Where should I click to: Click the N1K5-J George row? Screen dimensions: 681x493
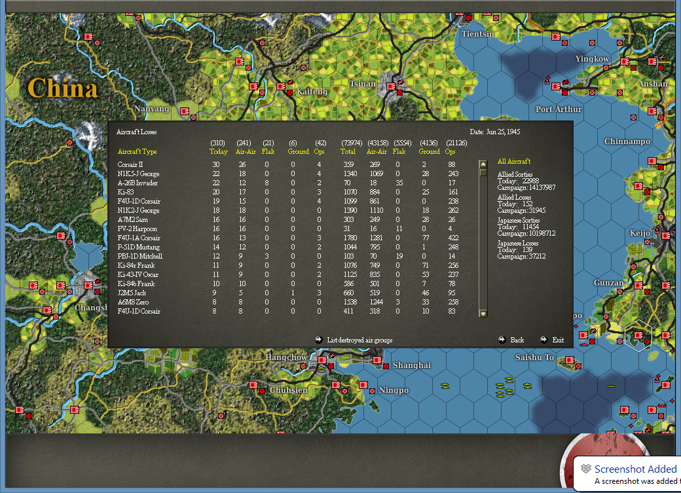click(x=287, y=173)
